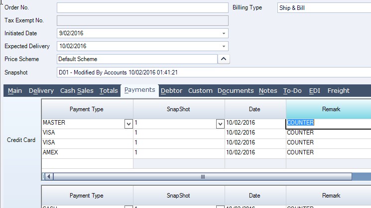Open the Expected Delivery date dropdown
Viewport: 371px width, 208px height.
[224, 46]
